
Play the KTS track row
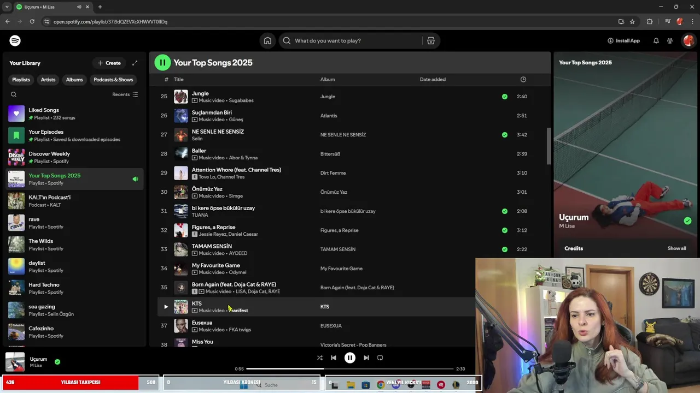tap(166, 306)
